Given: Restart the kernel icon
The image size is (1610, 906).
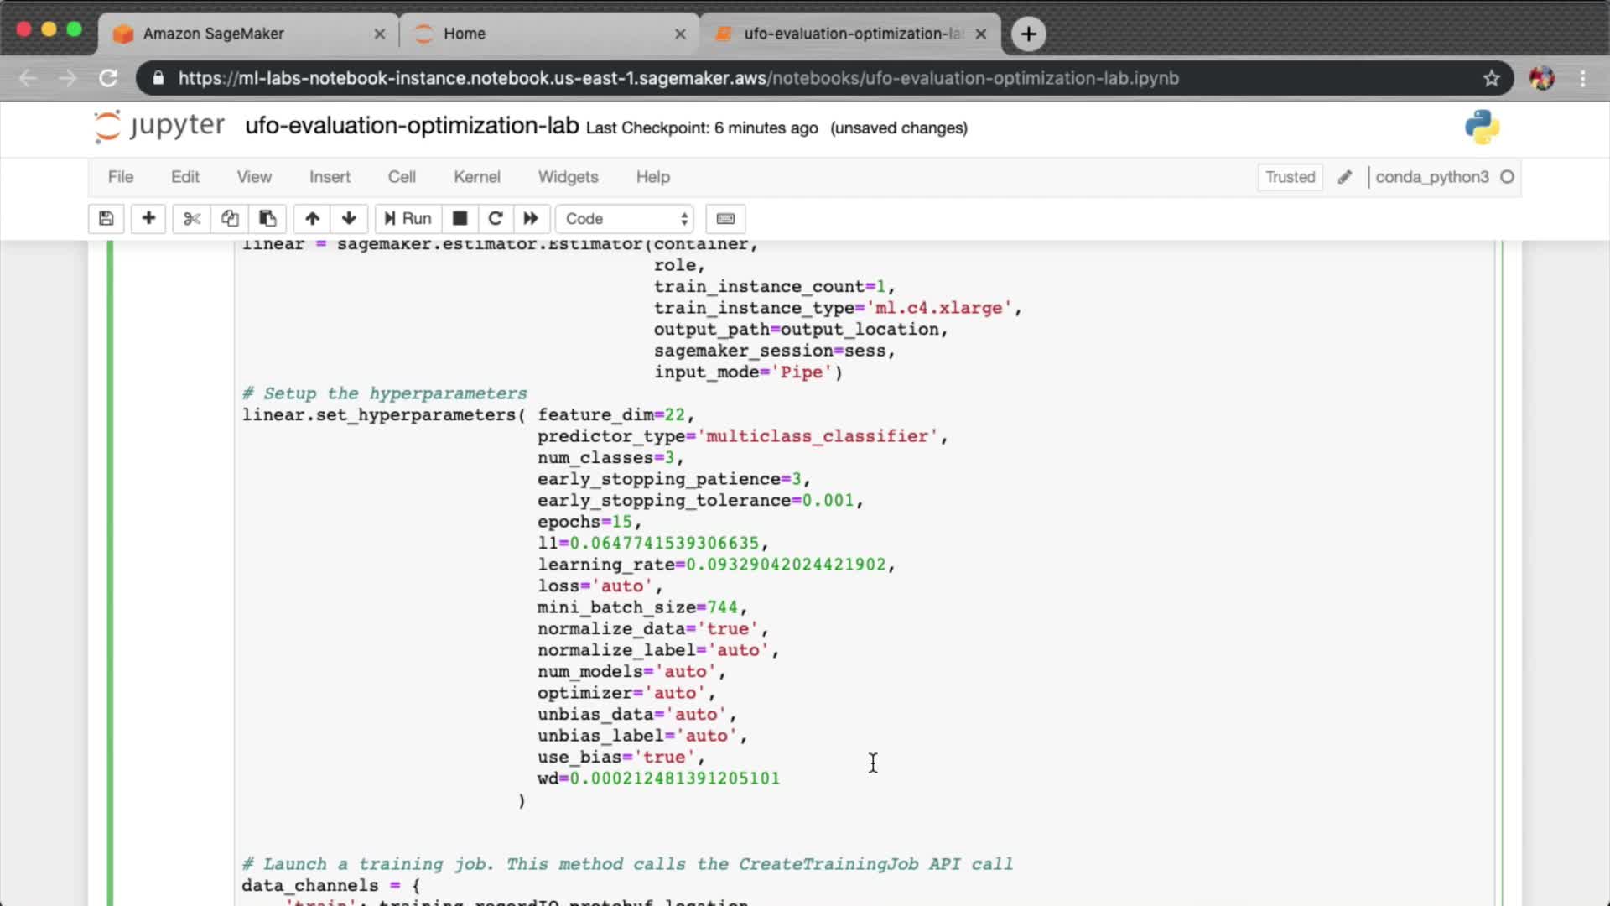Looking at the screenshot, I should coord(496,218).
